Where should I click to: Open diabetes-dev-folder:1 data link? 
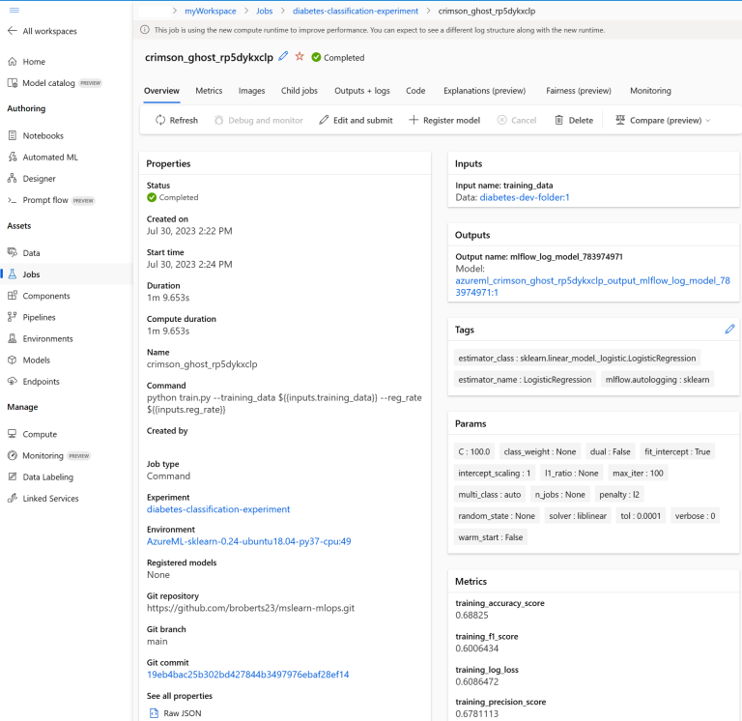[x=525, y=197]
